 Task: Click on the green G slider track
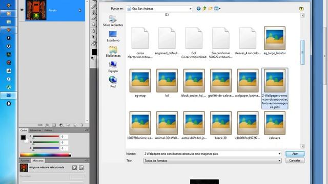(46, 142)
